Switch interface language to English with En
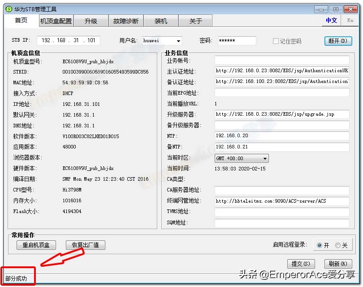This screenshot has height=287, width=363. pos(350,21)
